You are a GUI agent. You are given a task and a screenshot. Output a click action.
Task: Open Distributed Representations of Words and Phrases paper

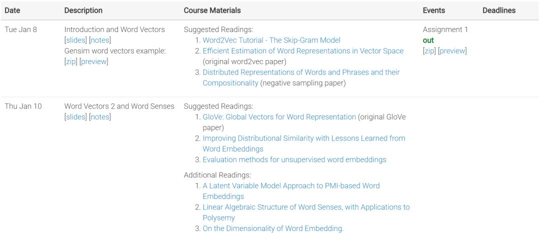pyautogui.click(x=301, y=72)
